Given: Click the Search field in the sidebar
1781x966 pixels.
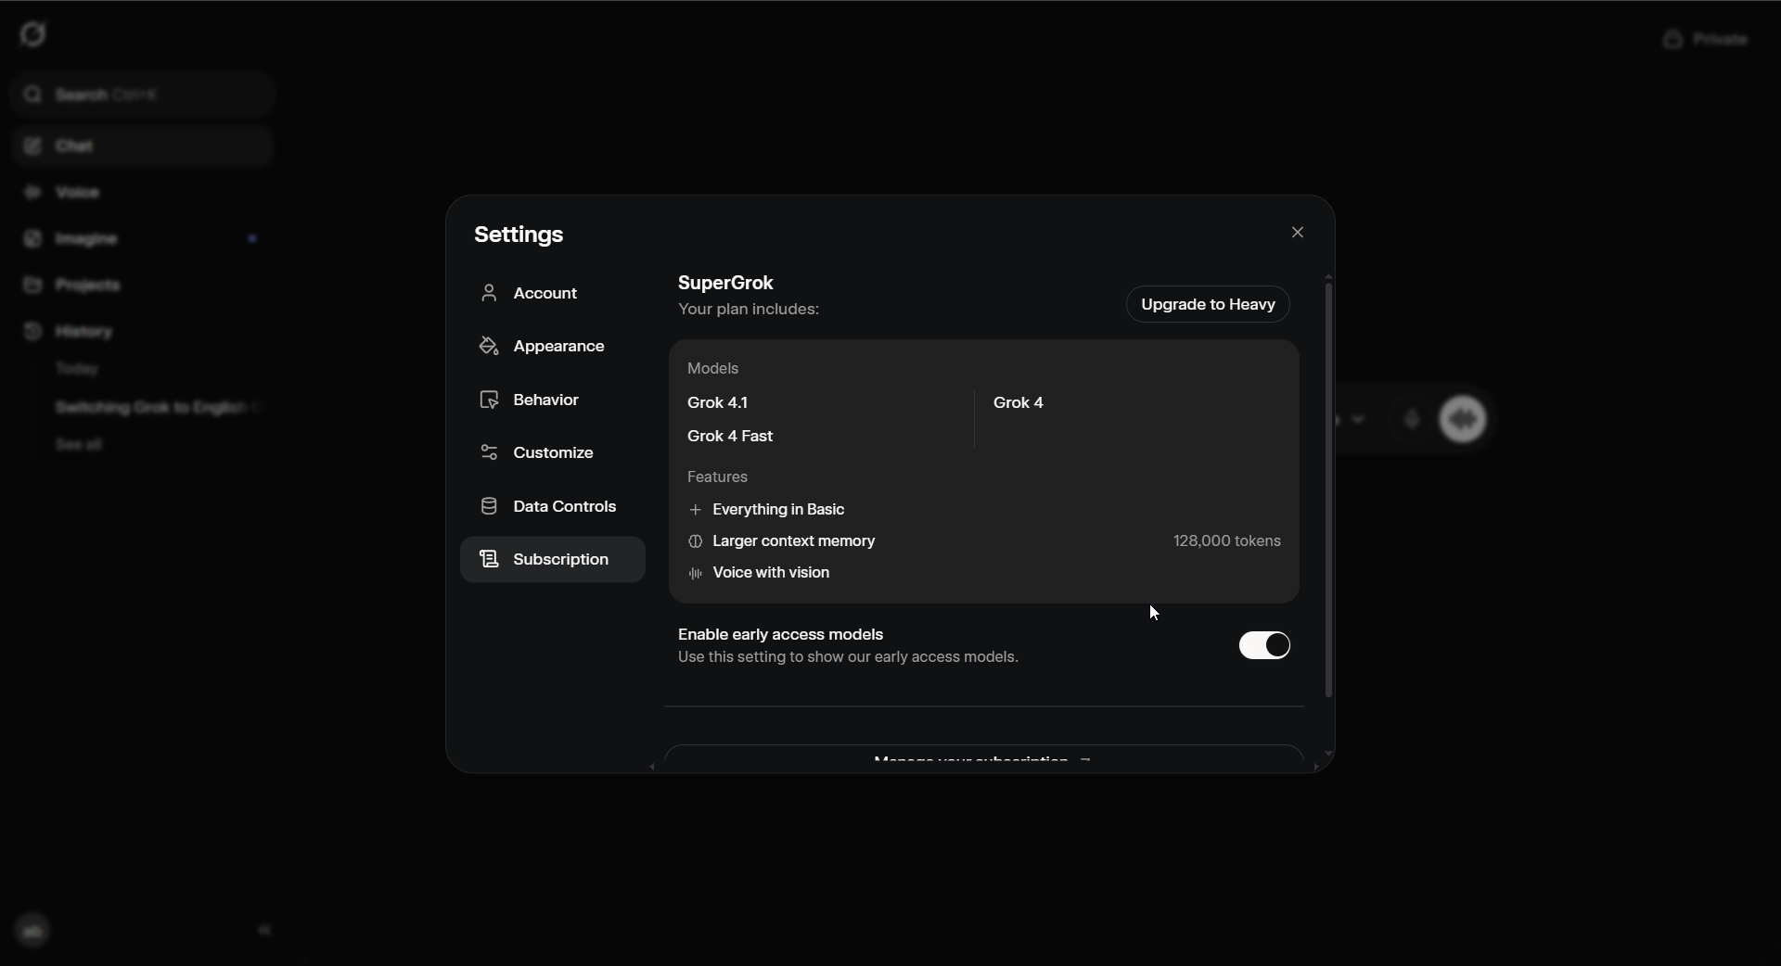Looking at the screenshot, I should coord(143,95).
